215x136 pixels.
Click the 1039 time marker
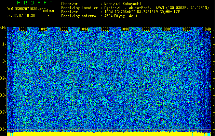click(187, 29)
